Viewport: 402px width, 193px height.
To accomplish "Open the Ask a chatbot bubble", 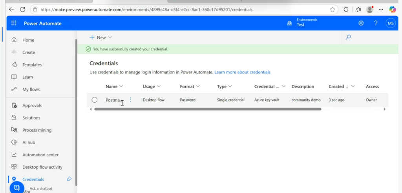I will 17,188.
